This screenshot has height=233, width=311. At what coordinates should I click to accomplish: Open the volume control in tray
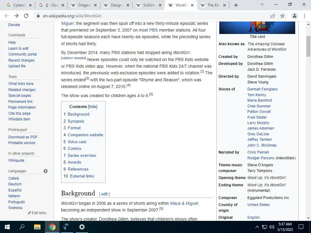272,227
